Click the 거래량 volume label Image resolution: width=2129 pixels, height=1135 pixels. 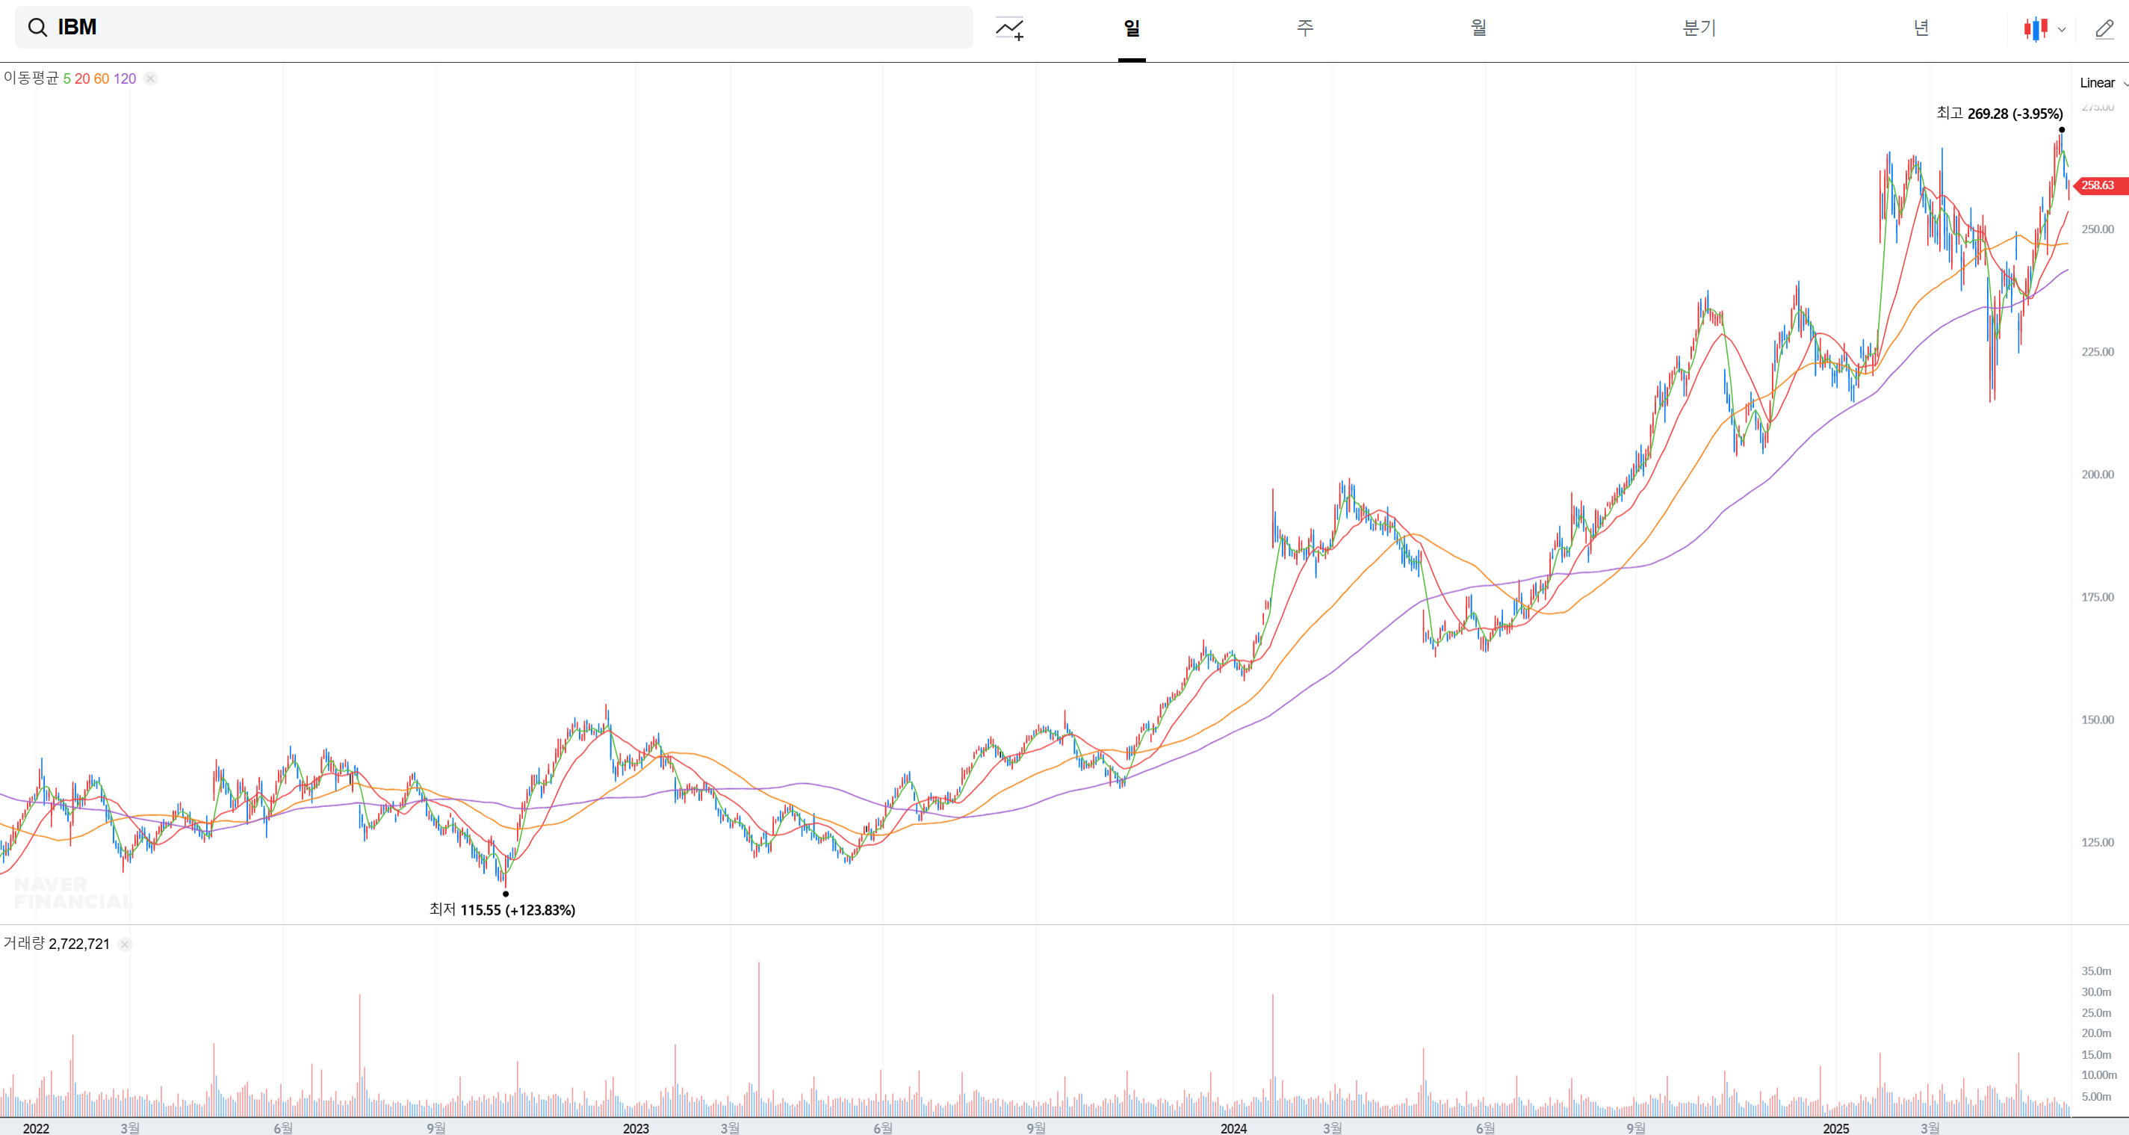pos(24,943)
